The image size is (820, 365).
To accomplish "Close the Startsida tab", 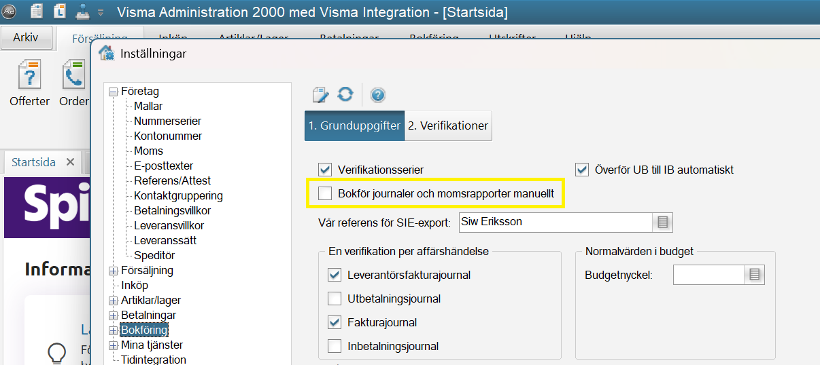I will [x=70, y=162].
